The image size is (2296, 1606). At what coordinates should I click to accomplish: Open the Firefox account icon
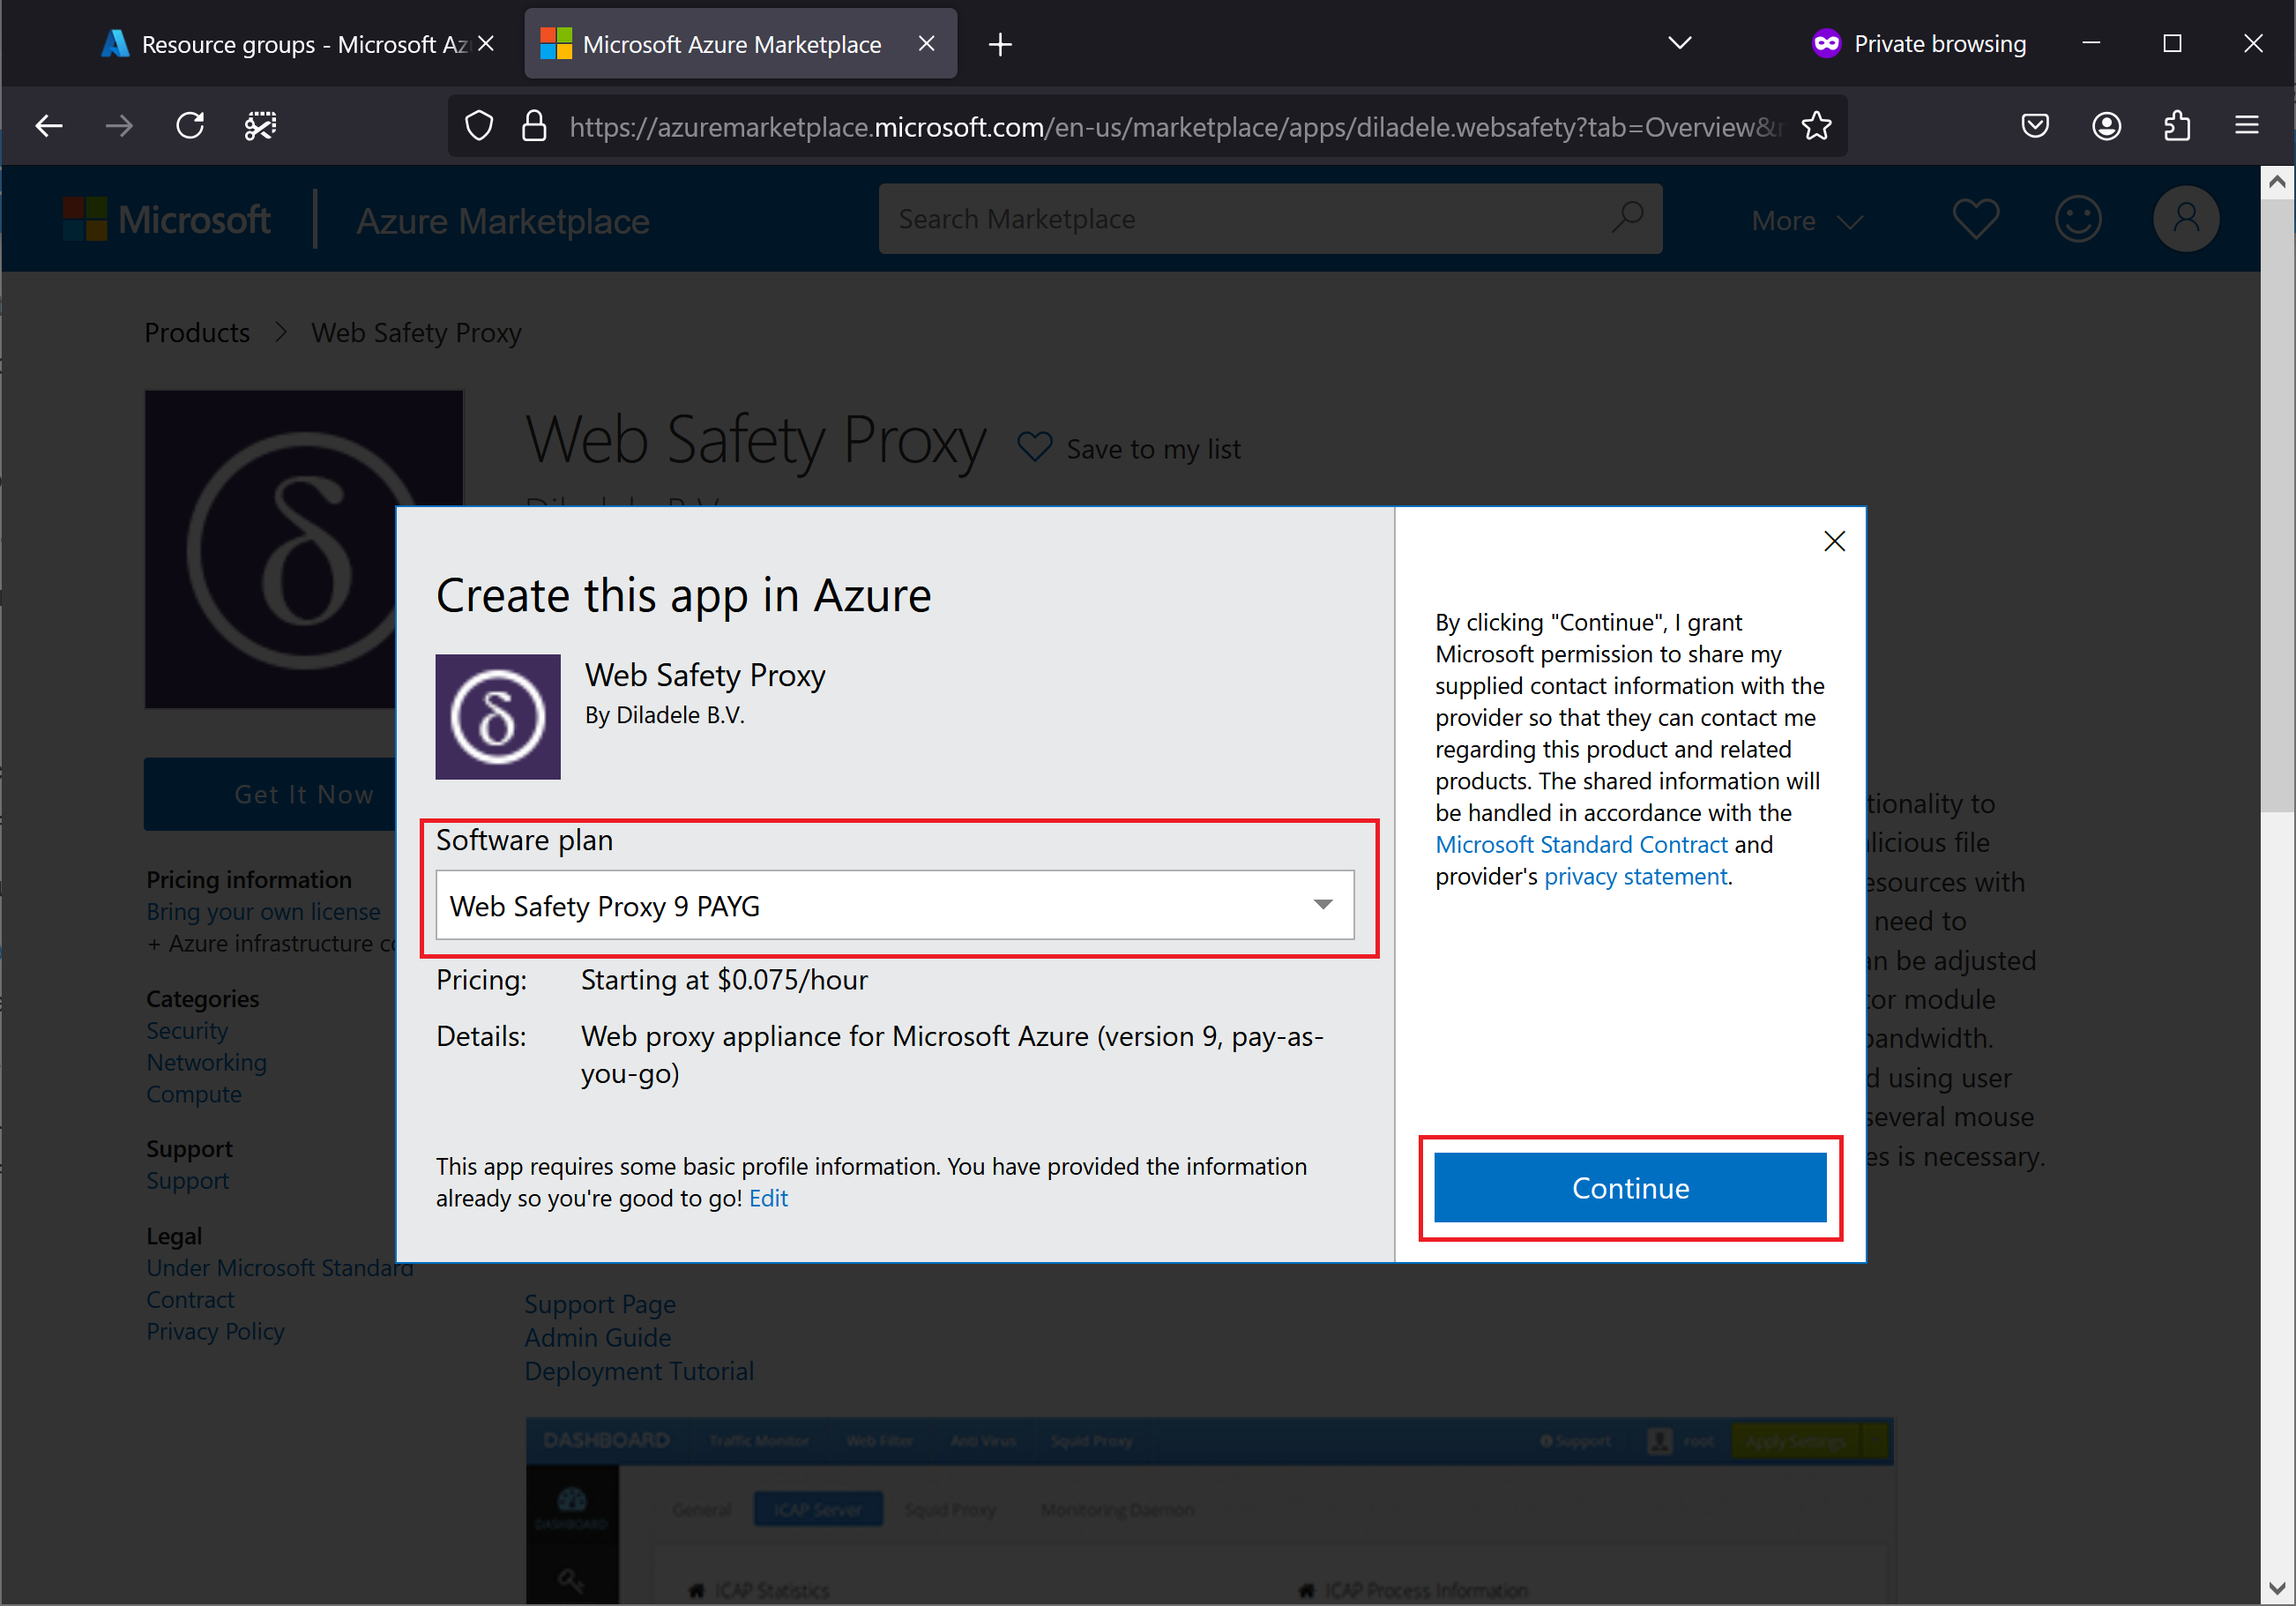click(2106, 126)
